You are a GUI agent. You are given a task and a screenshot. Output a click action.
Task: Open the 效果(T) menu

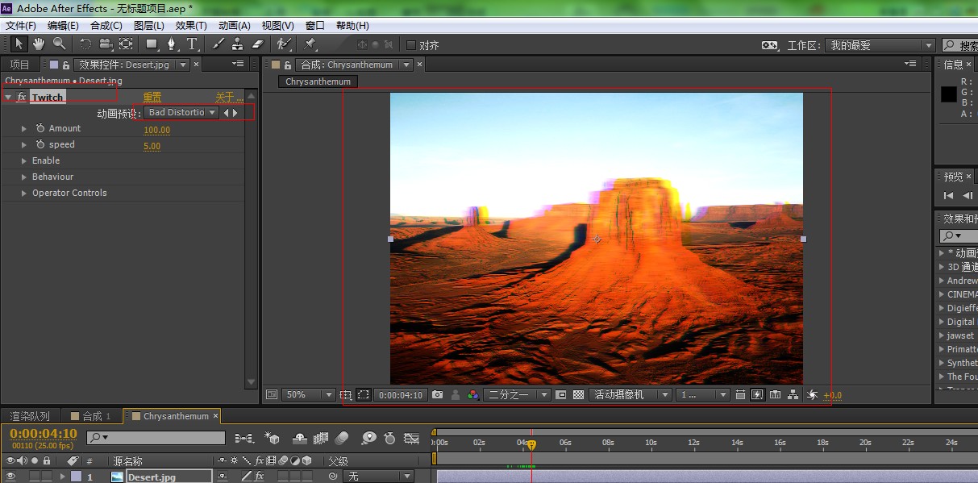click(x=190, y=26)
